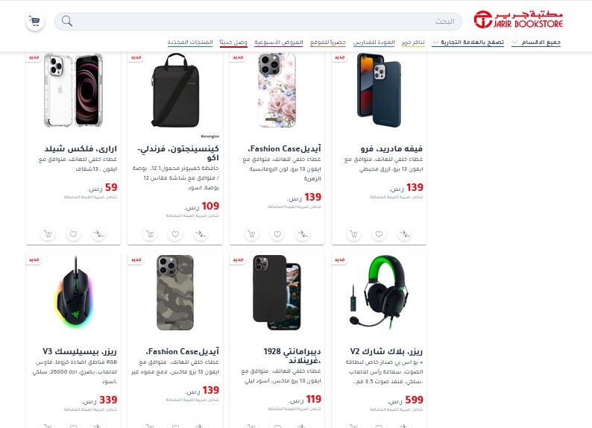The image size is (592, 428).
Task: Open the Razer BlackShark V2 product title
Action: 386,351
